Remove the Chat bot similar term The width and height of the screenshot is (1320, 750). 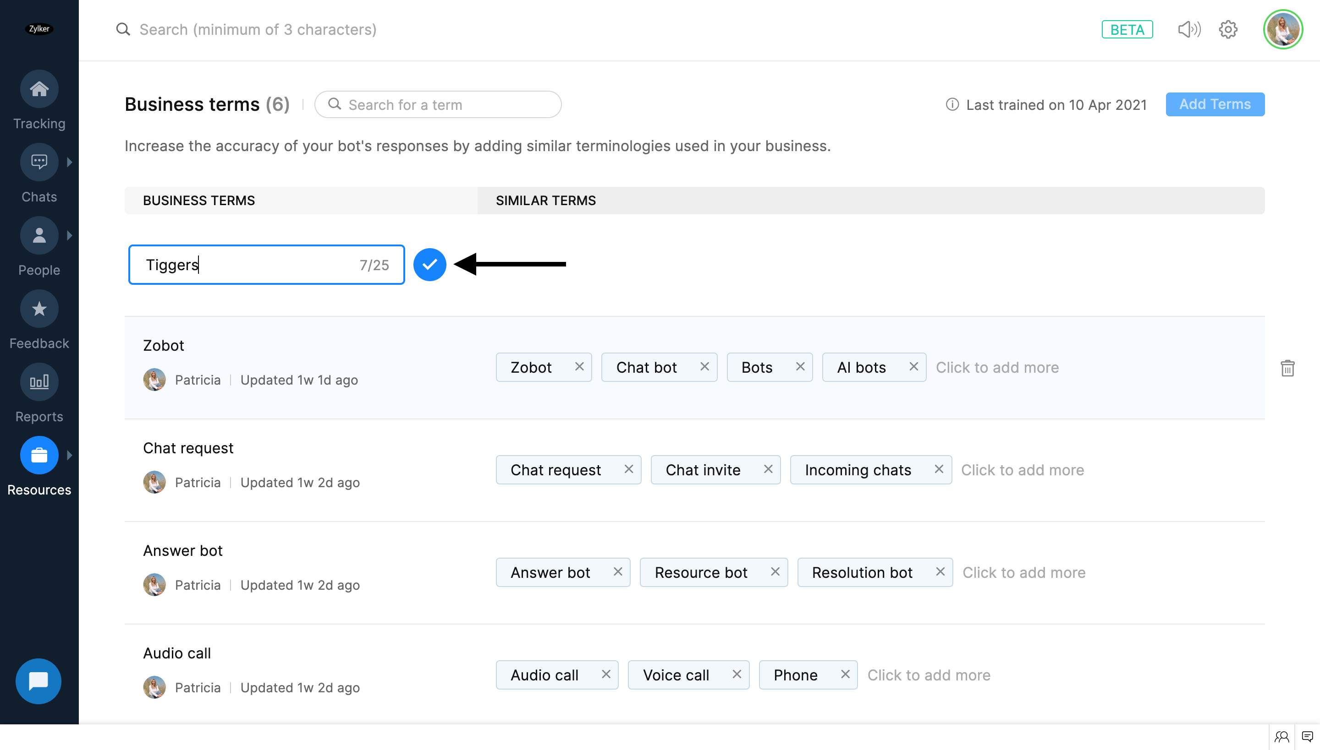[x=704, y=367]
